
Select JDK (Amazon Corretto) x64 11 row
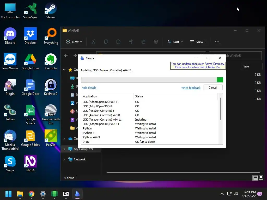[150, 120]
